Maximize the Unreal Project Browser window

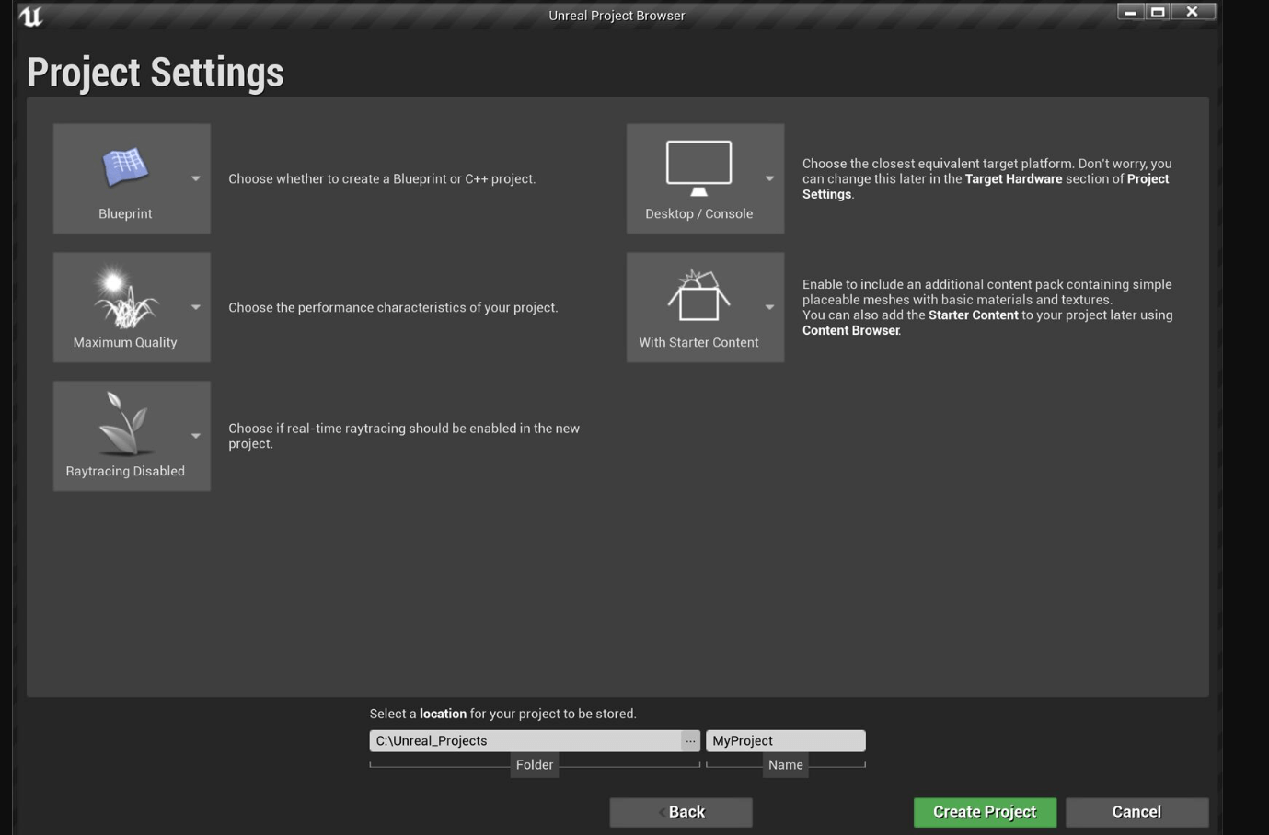[1158, 12]
